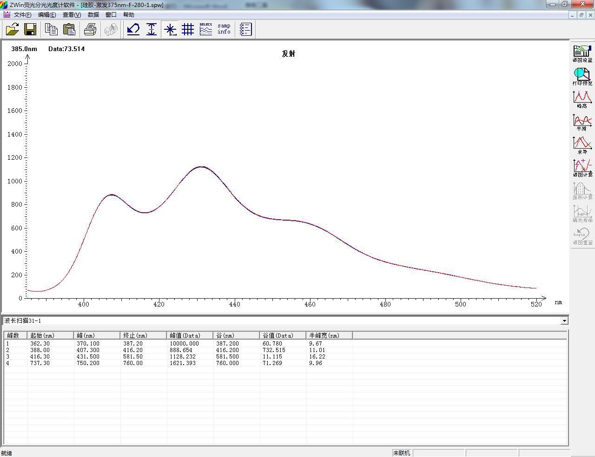Click the ZWin title bar icon

tap(4, 5)
